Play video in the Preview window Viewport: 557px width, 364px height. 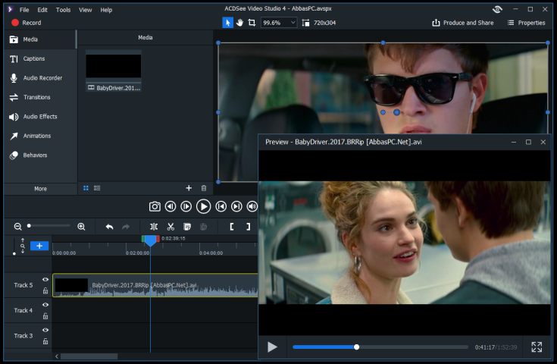coord(272,347)
